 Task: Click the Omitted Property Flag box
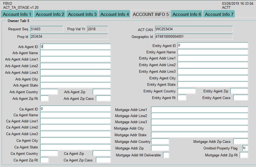(245, 148)
